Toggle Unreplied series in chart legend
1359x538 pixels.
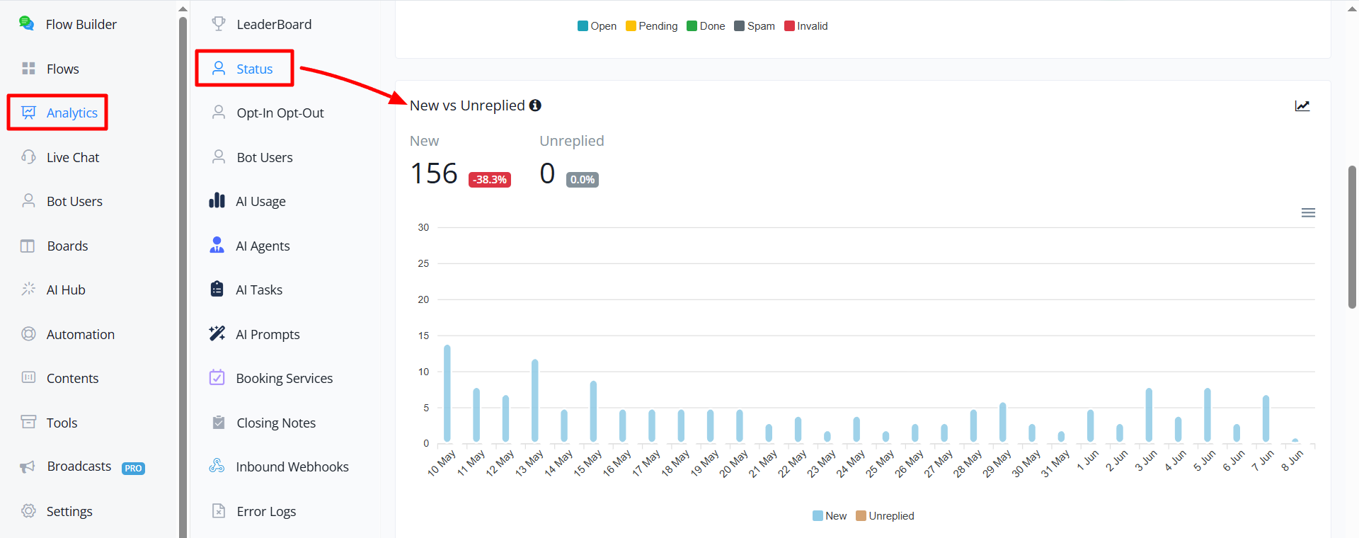(x=885, y=516)
